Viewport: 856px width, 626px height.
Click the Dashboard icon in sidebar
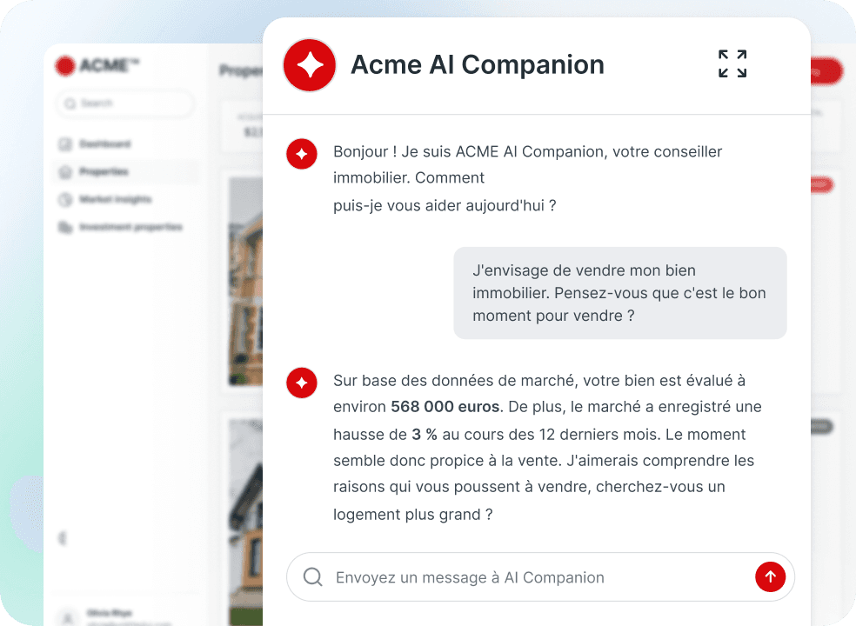(x=65, y=144)
